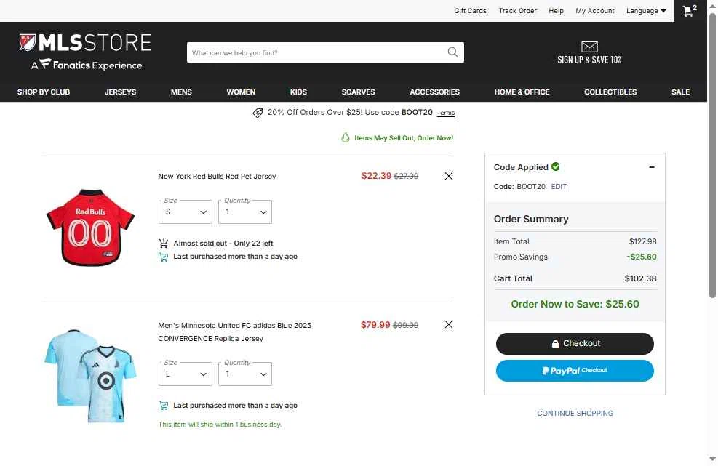This screenshot has height=466, width=718.
Task: Open the Accessories menu
Action: (434, 92)
